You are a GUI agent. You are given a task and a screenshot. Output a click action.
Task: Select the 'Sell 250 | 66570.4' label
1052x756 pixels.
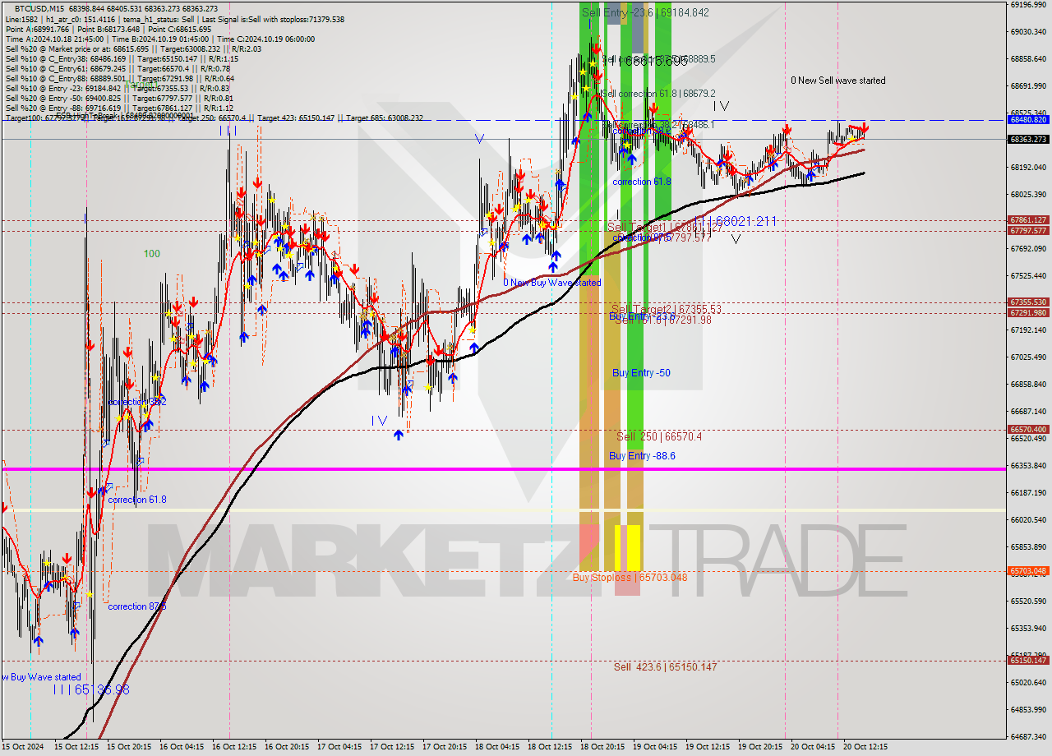[659, 437]
